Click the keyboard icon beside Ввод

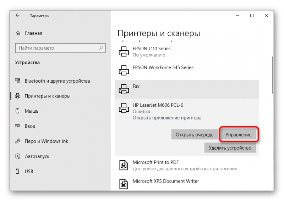point(17,126)
